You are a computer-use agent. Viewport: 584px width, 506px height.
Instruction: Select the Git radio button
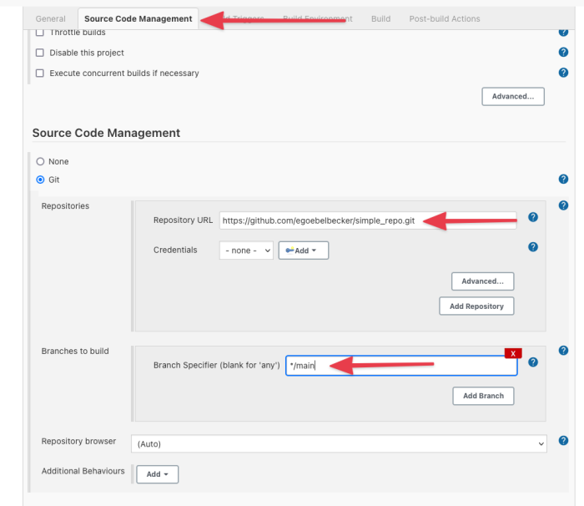pyautogui.click(x=40, y=180)
